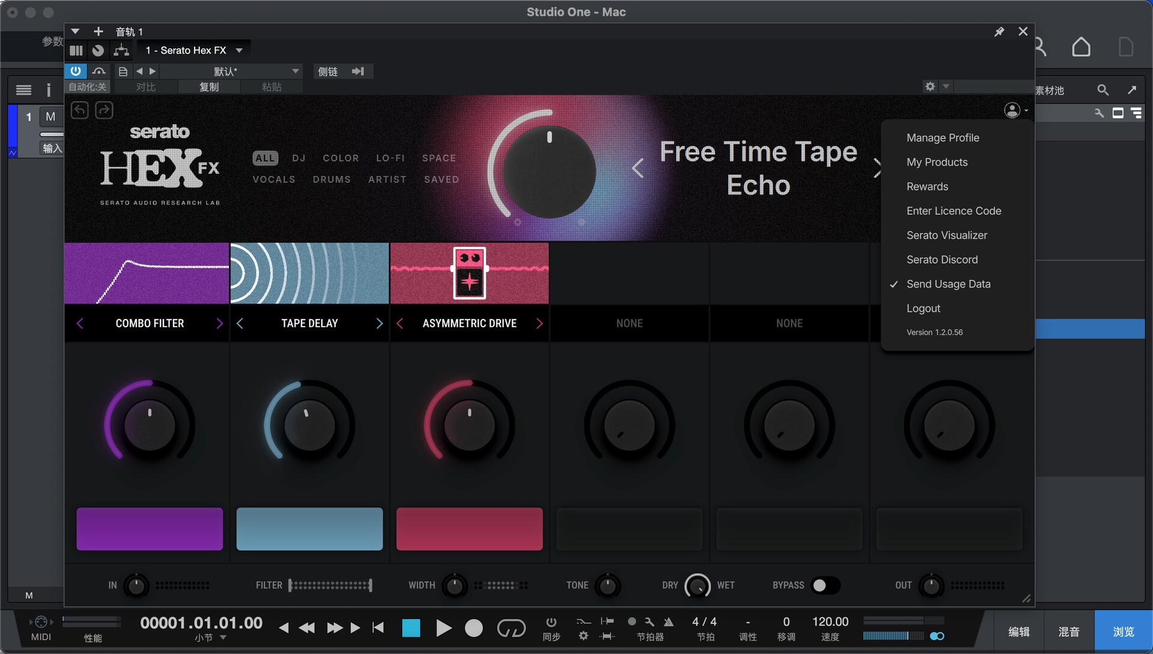Click the purple Combo Filter pad button
This screenshot has width=1153, height=654.
pyautogui.click(x=150, y=529)
